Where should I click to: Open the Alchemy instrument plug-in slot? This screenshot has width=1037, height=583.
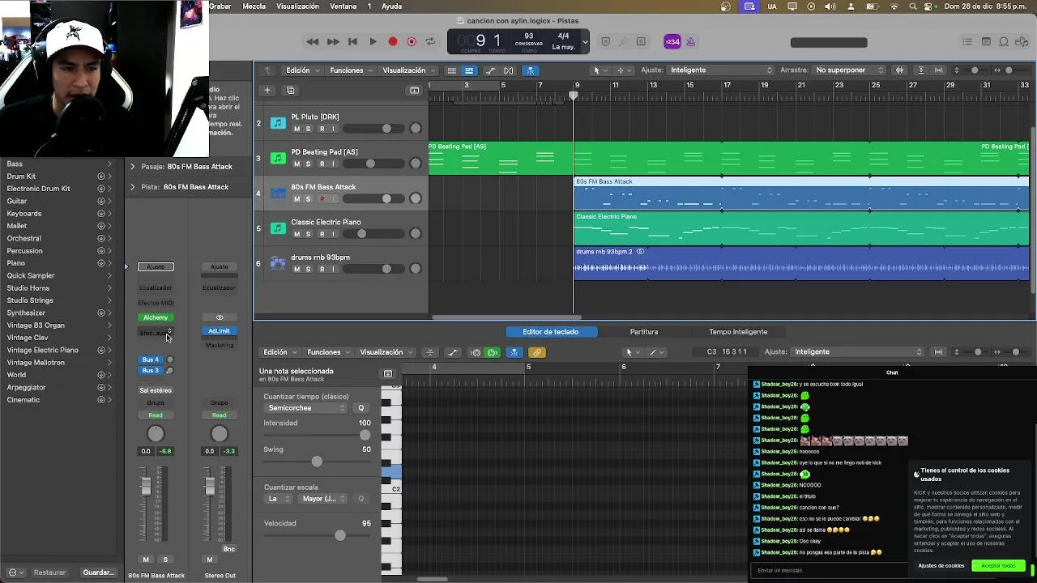tap(156, 317)
